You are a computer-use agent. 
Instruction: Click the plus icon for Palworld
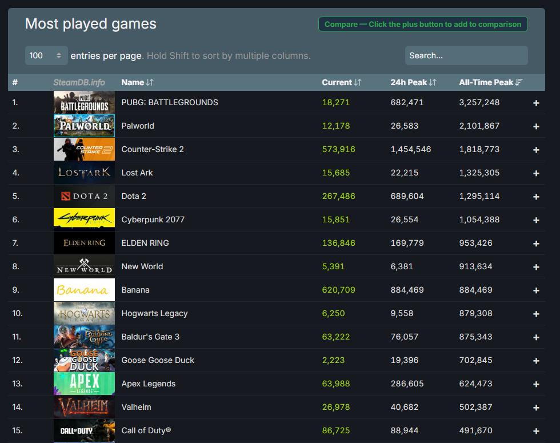click(536, 126)
